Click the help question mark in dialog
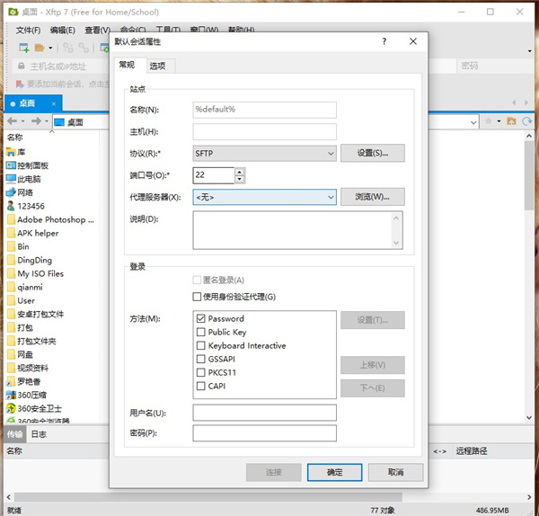539x516 pixels. (384, 41)
